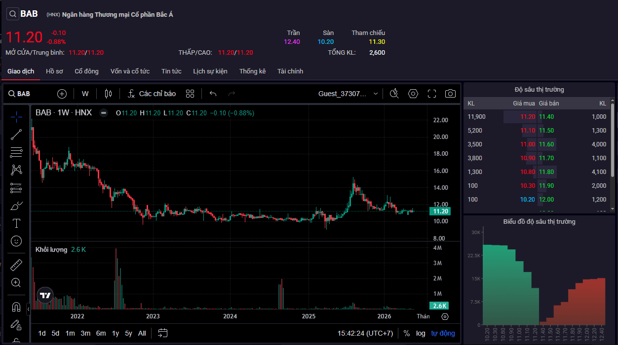
Task: Toggle log scale on the price axis
Action: (421, 333)
